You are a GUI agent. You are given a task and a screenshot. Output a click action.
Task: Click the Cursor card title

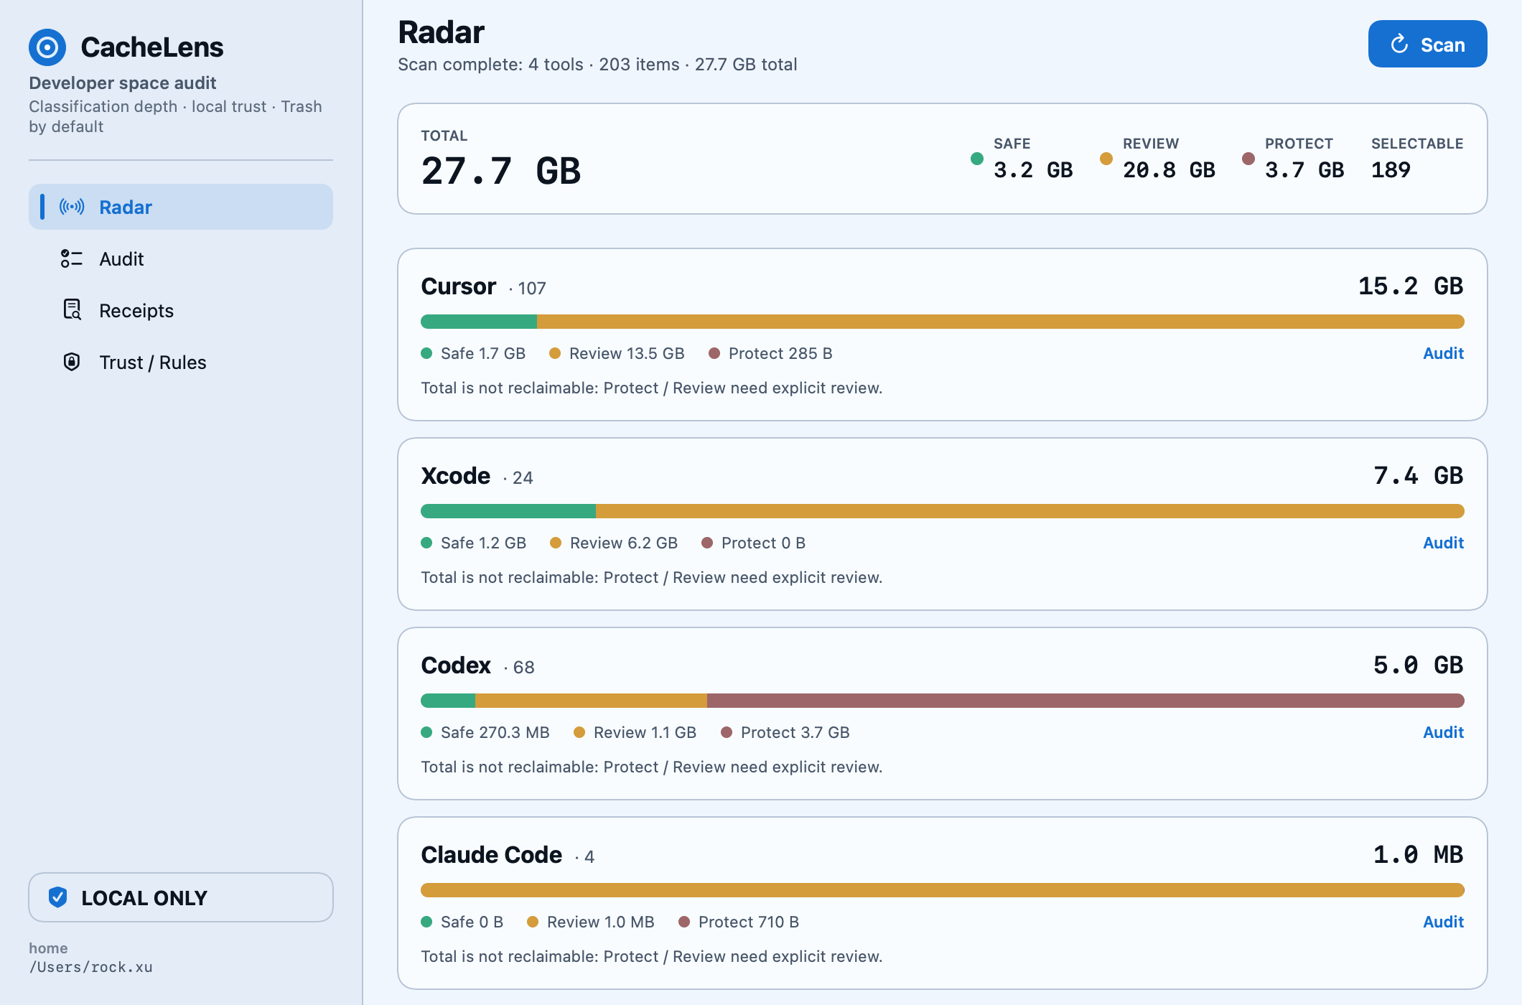point(458,286)
